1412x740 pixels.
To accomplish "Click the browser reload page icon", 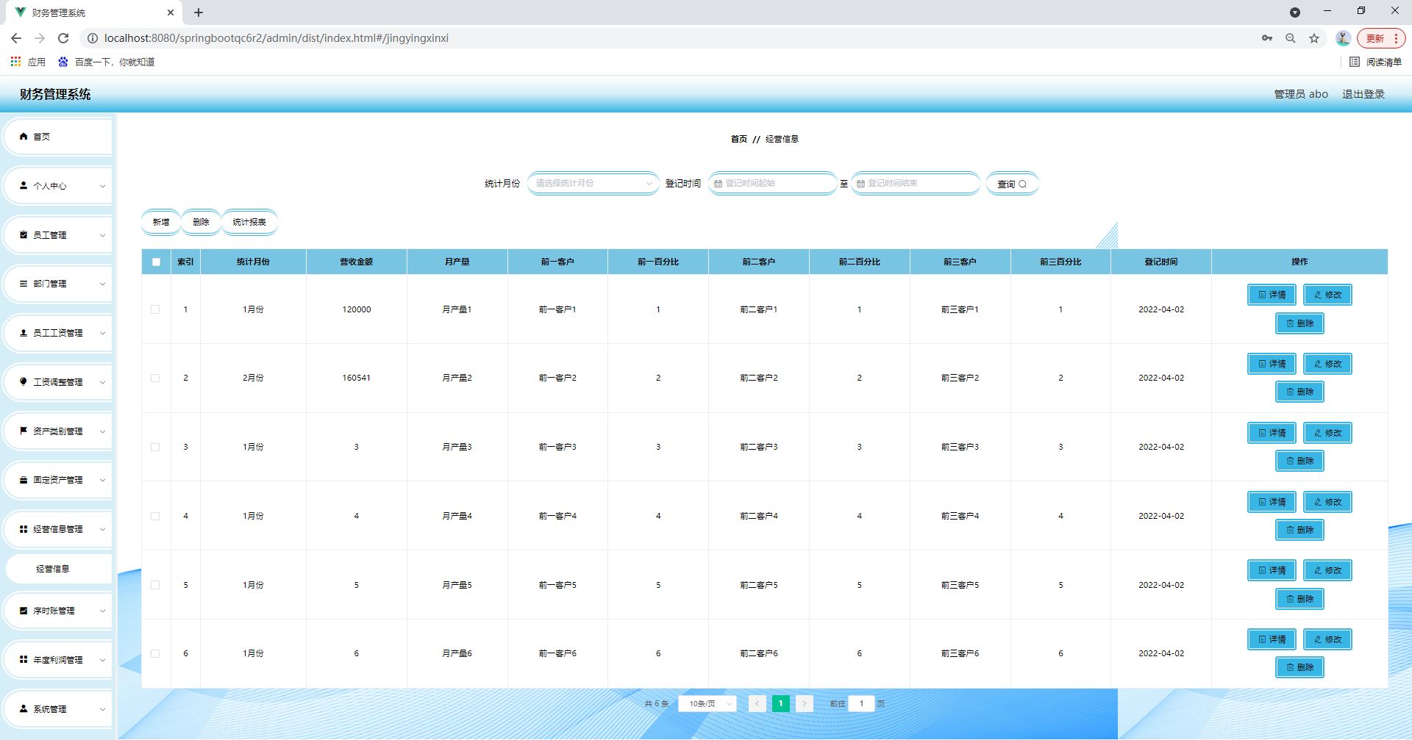I will 63,38.
